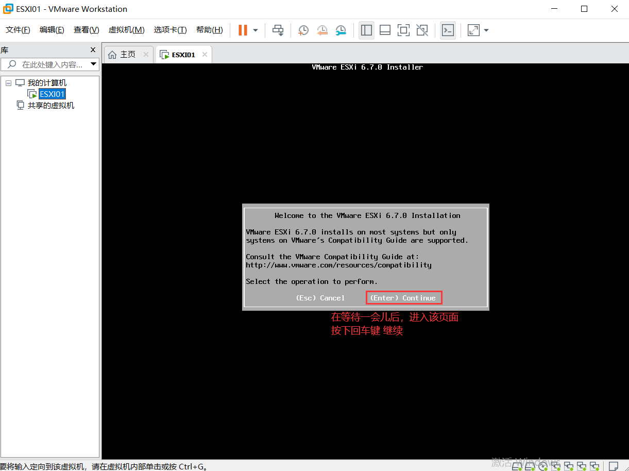This screenshot has height=471, width=629.
Task: Close the 库 library panel
Action: coord(93,50)
